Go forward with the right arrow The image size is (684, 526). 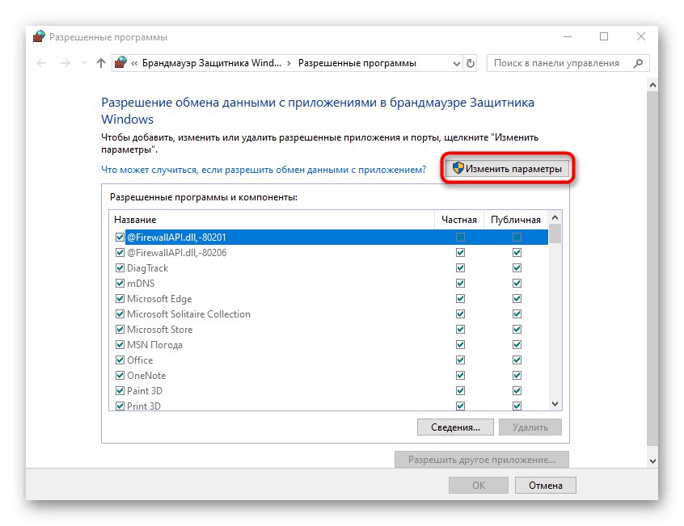pos(65,63)
